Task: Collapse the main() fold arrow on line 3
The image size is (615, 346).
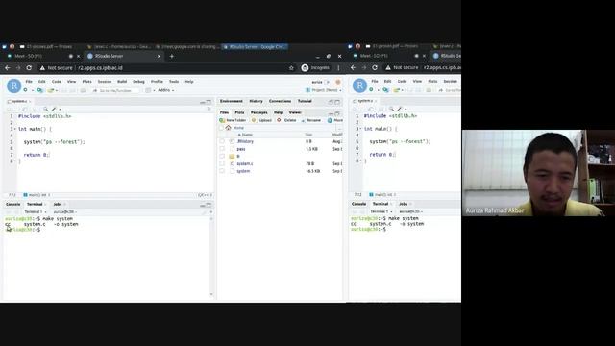Action: click(x=15, y=129)
